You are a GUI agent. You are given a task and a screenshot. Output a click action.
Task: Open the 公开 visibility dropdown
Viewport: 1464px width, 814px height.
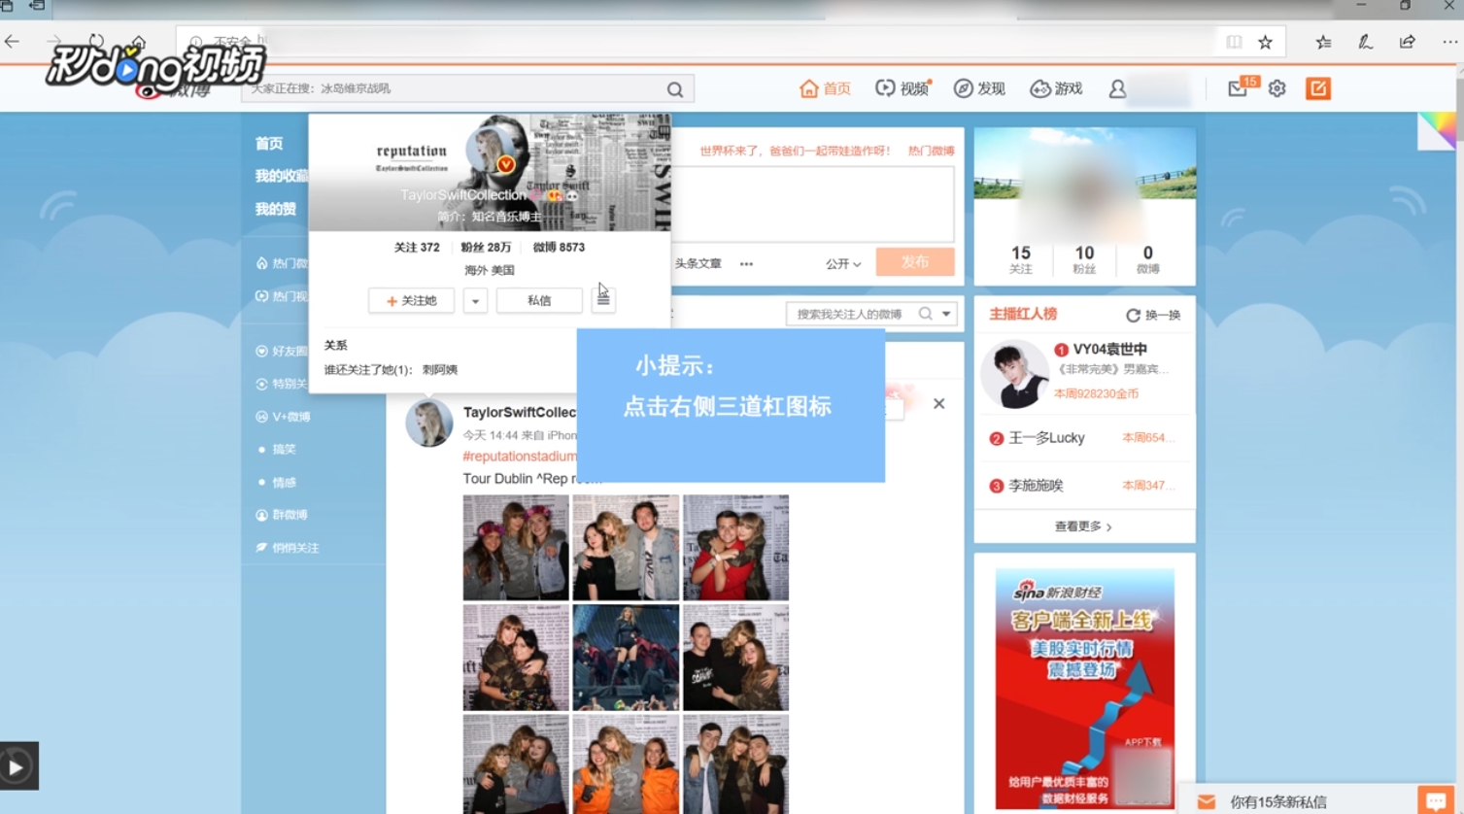tap(843, 264)
